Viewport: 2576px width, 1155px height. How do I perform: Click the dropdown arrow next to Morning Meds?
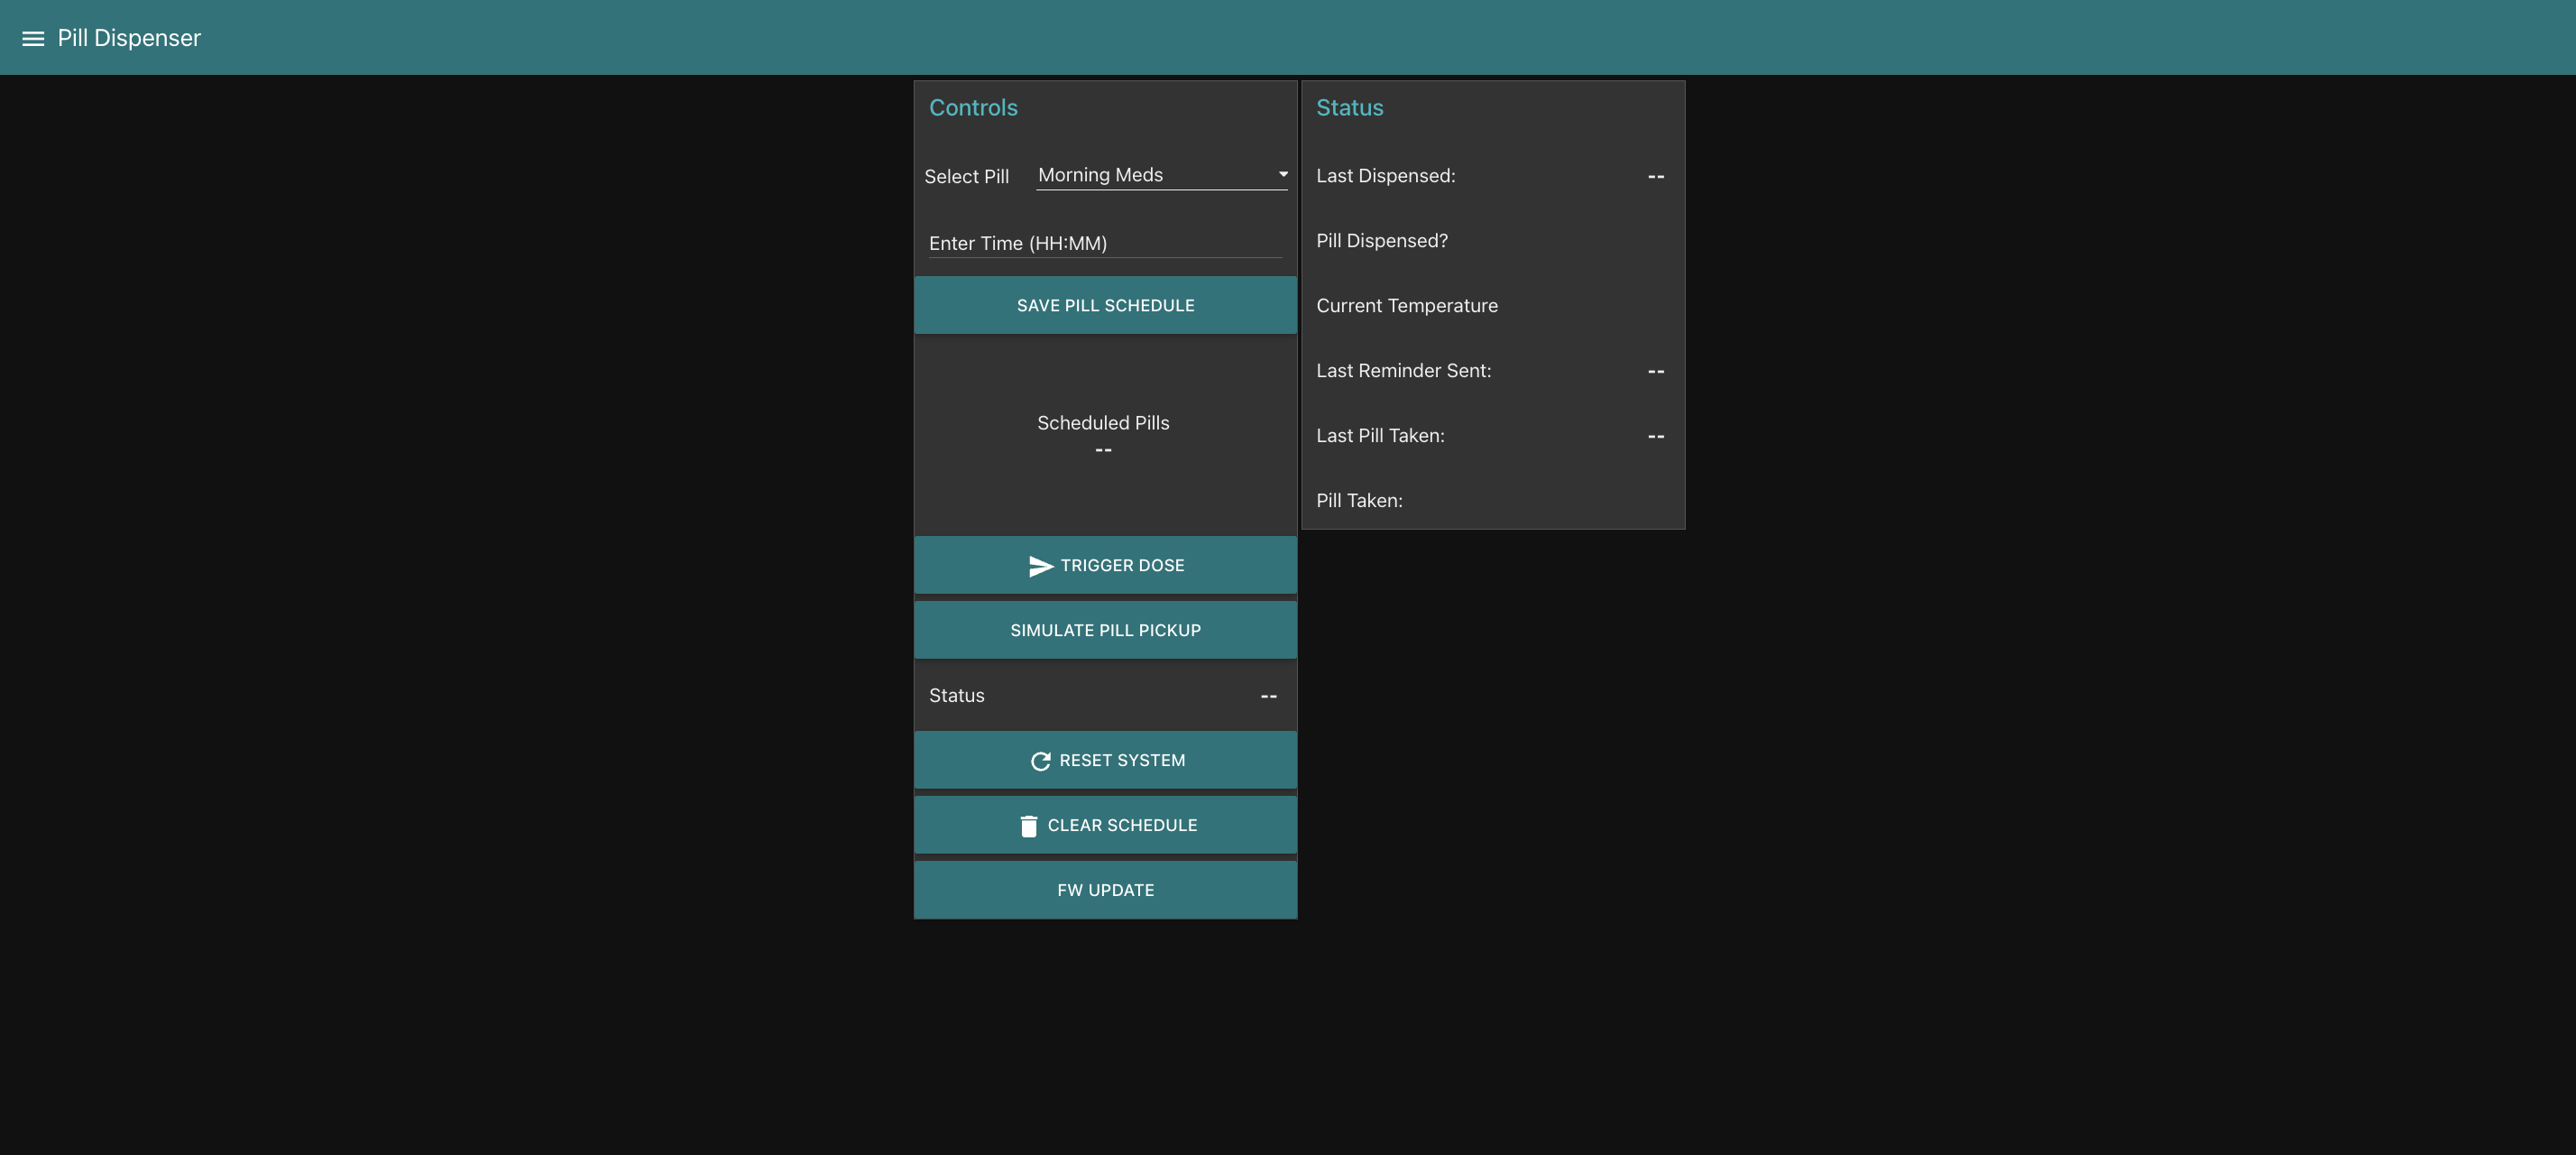pos(1282,174)
